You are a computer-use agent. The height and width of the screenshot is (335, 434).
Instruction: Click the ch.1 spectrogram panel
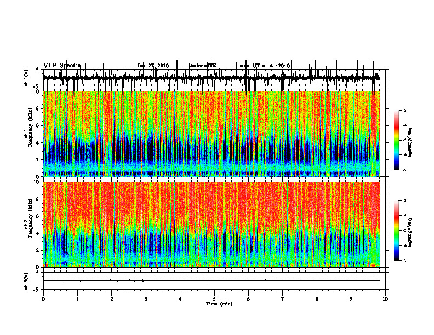pos(211,134)
